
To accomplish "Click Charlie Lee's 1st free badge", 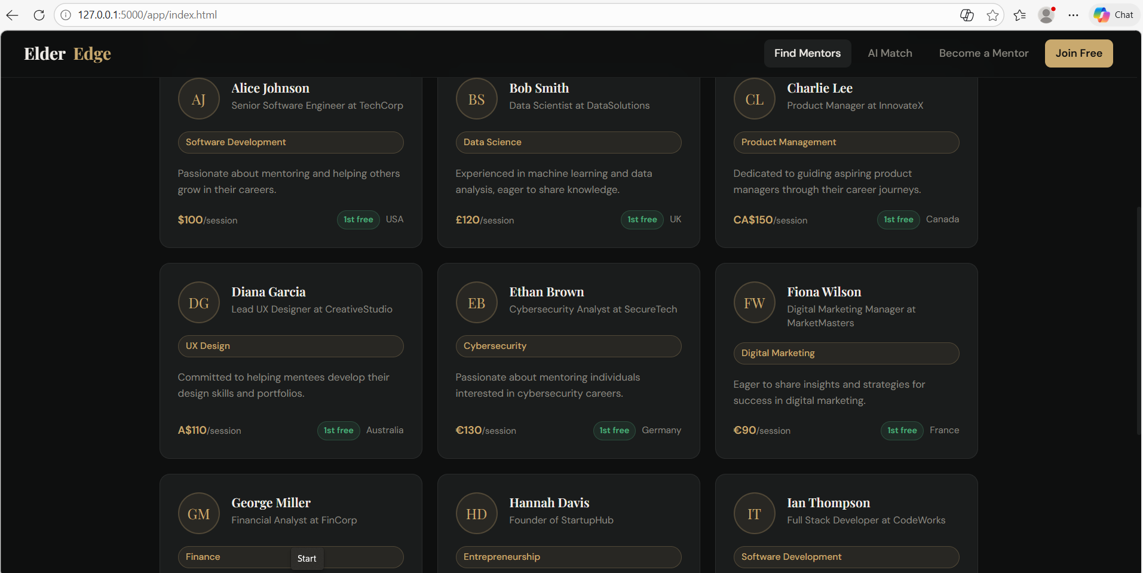I will [x=898, y=220].
